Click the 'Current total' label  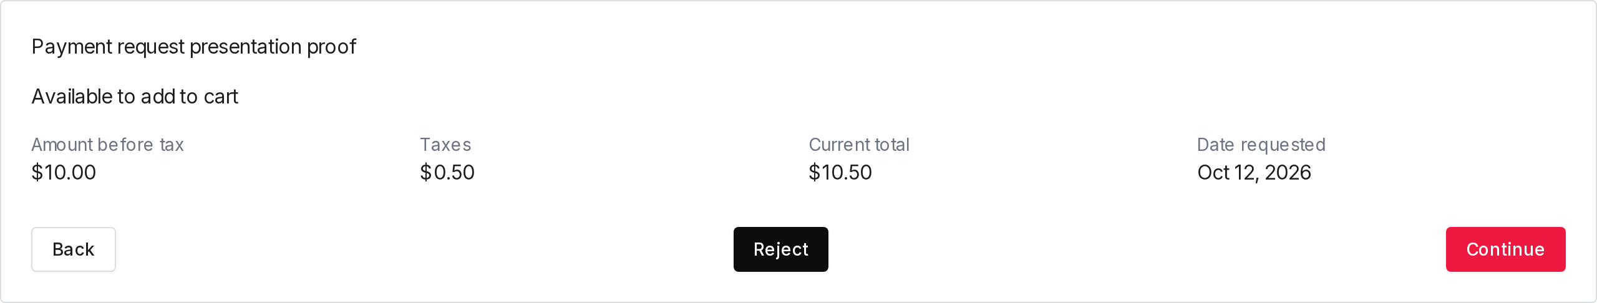click(x=859, y=145)
